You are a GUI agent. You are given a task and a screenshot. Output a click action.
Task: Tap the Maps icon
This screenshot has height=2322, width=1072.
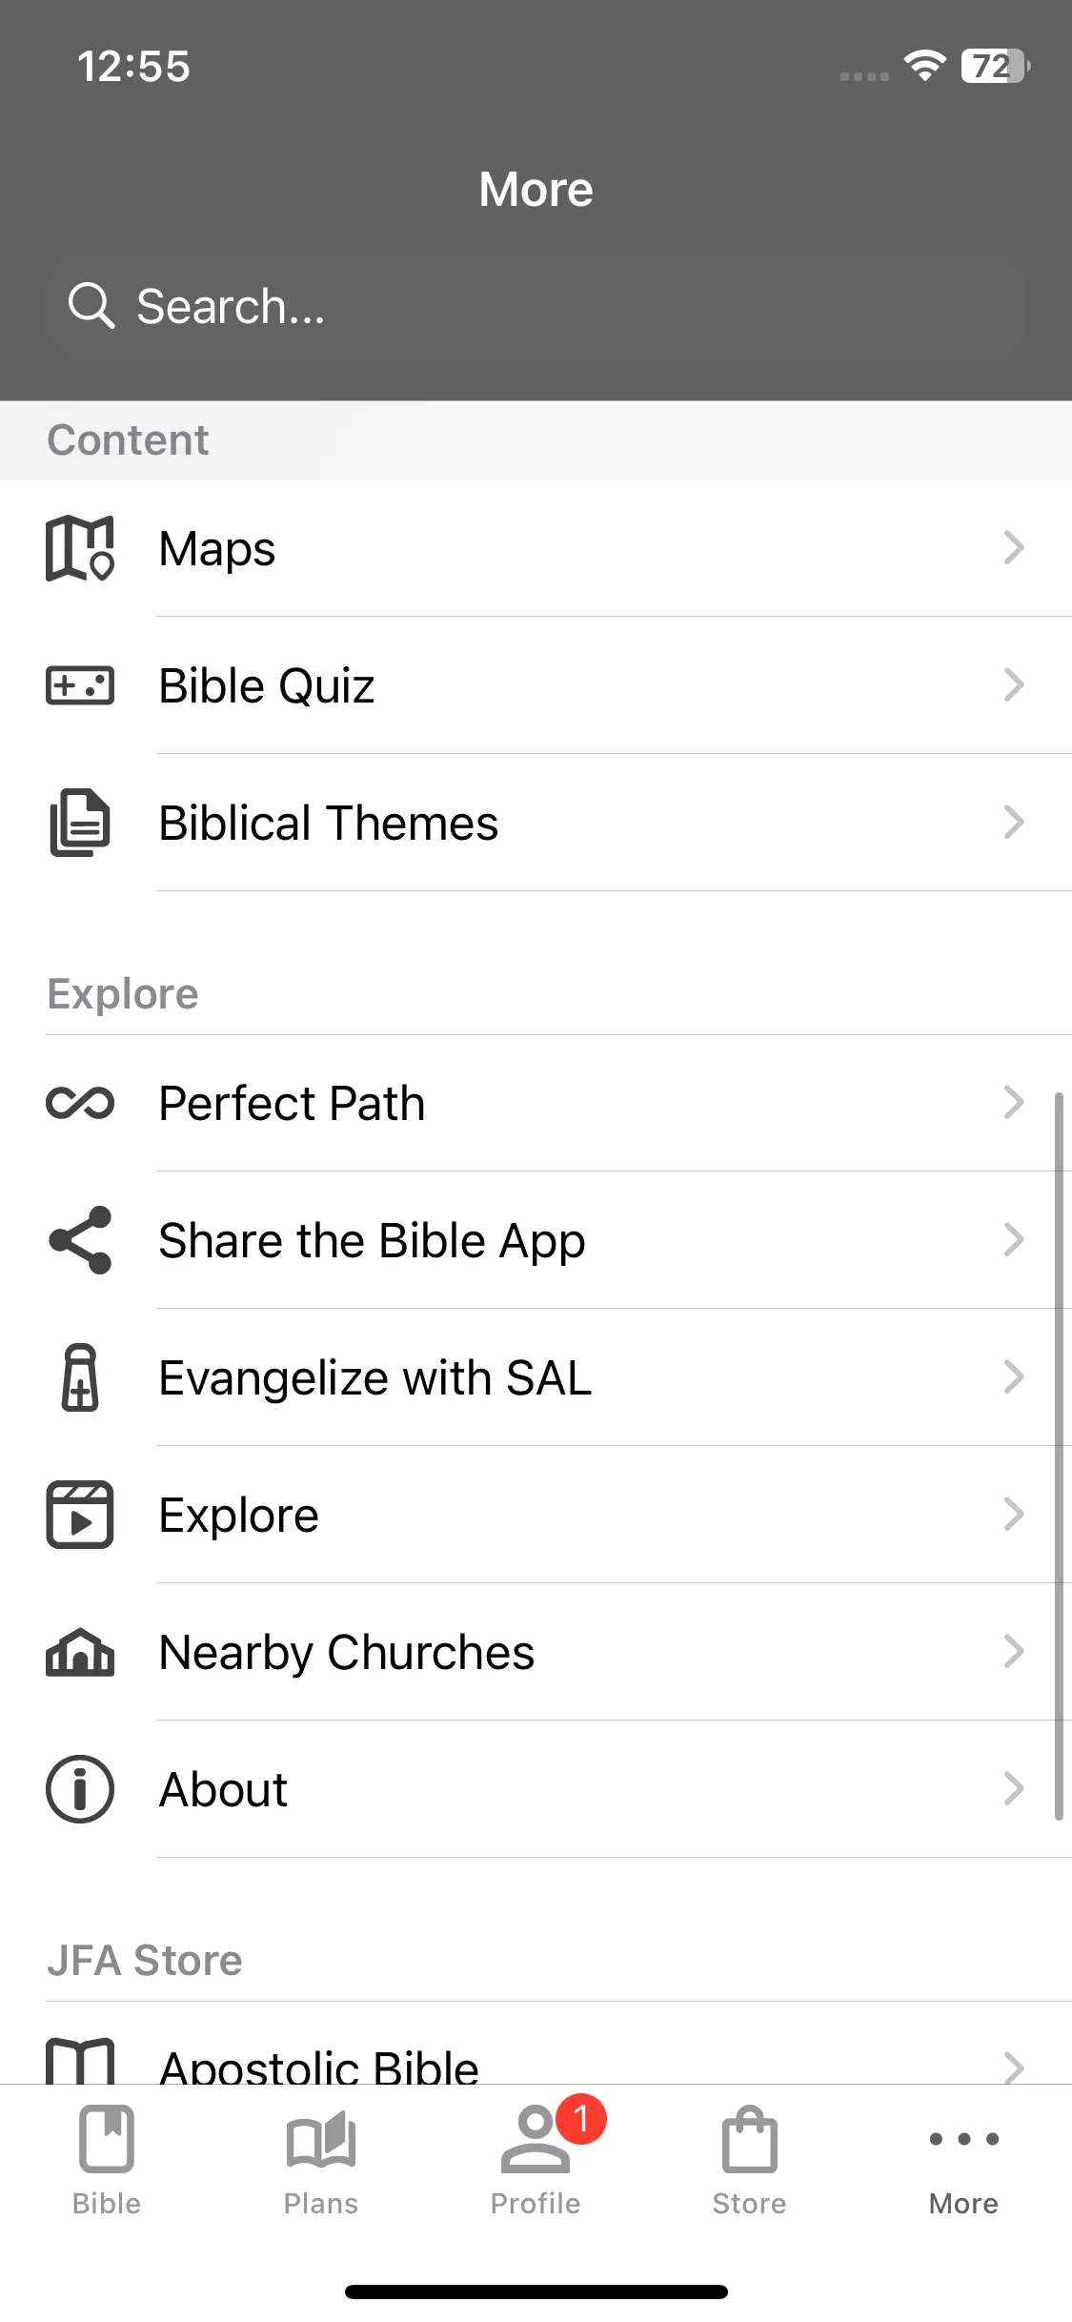(x=80, y=548)
